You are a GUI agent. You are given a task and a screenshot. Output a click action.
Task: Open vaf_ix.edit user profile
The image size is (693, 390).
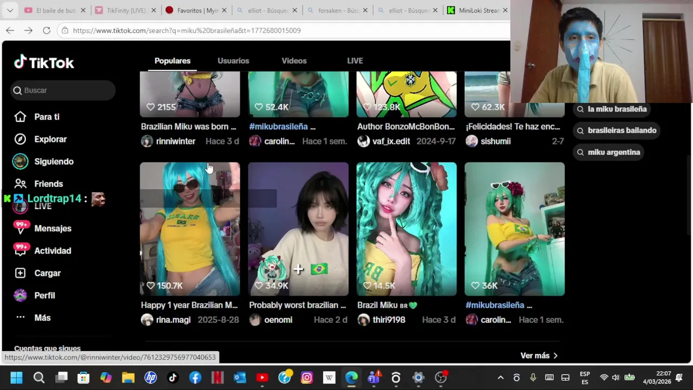(x=391, y=141)
